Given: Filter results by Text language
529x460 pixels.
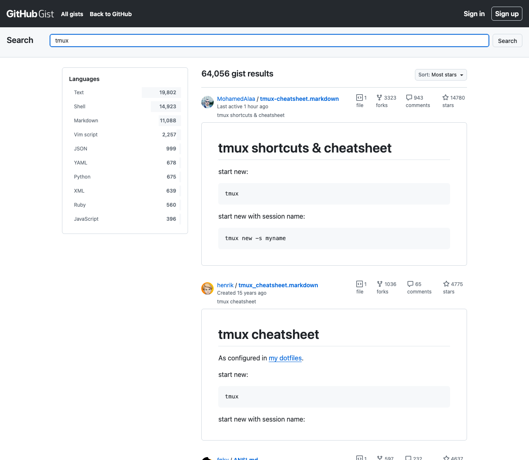Looking at the screenshot, I should tap(125, 93).
